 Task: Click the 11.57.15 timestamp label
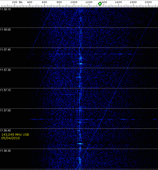6,90
